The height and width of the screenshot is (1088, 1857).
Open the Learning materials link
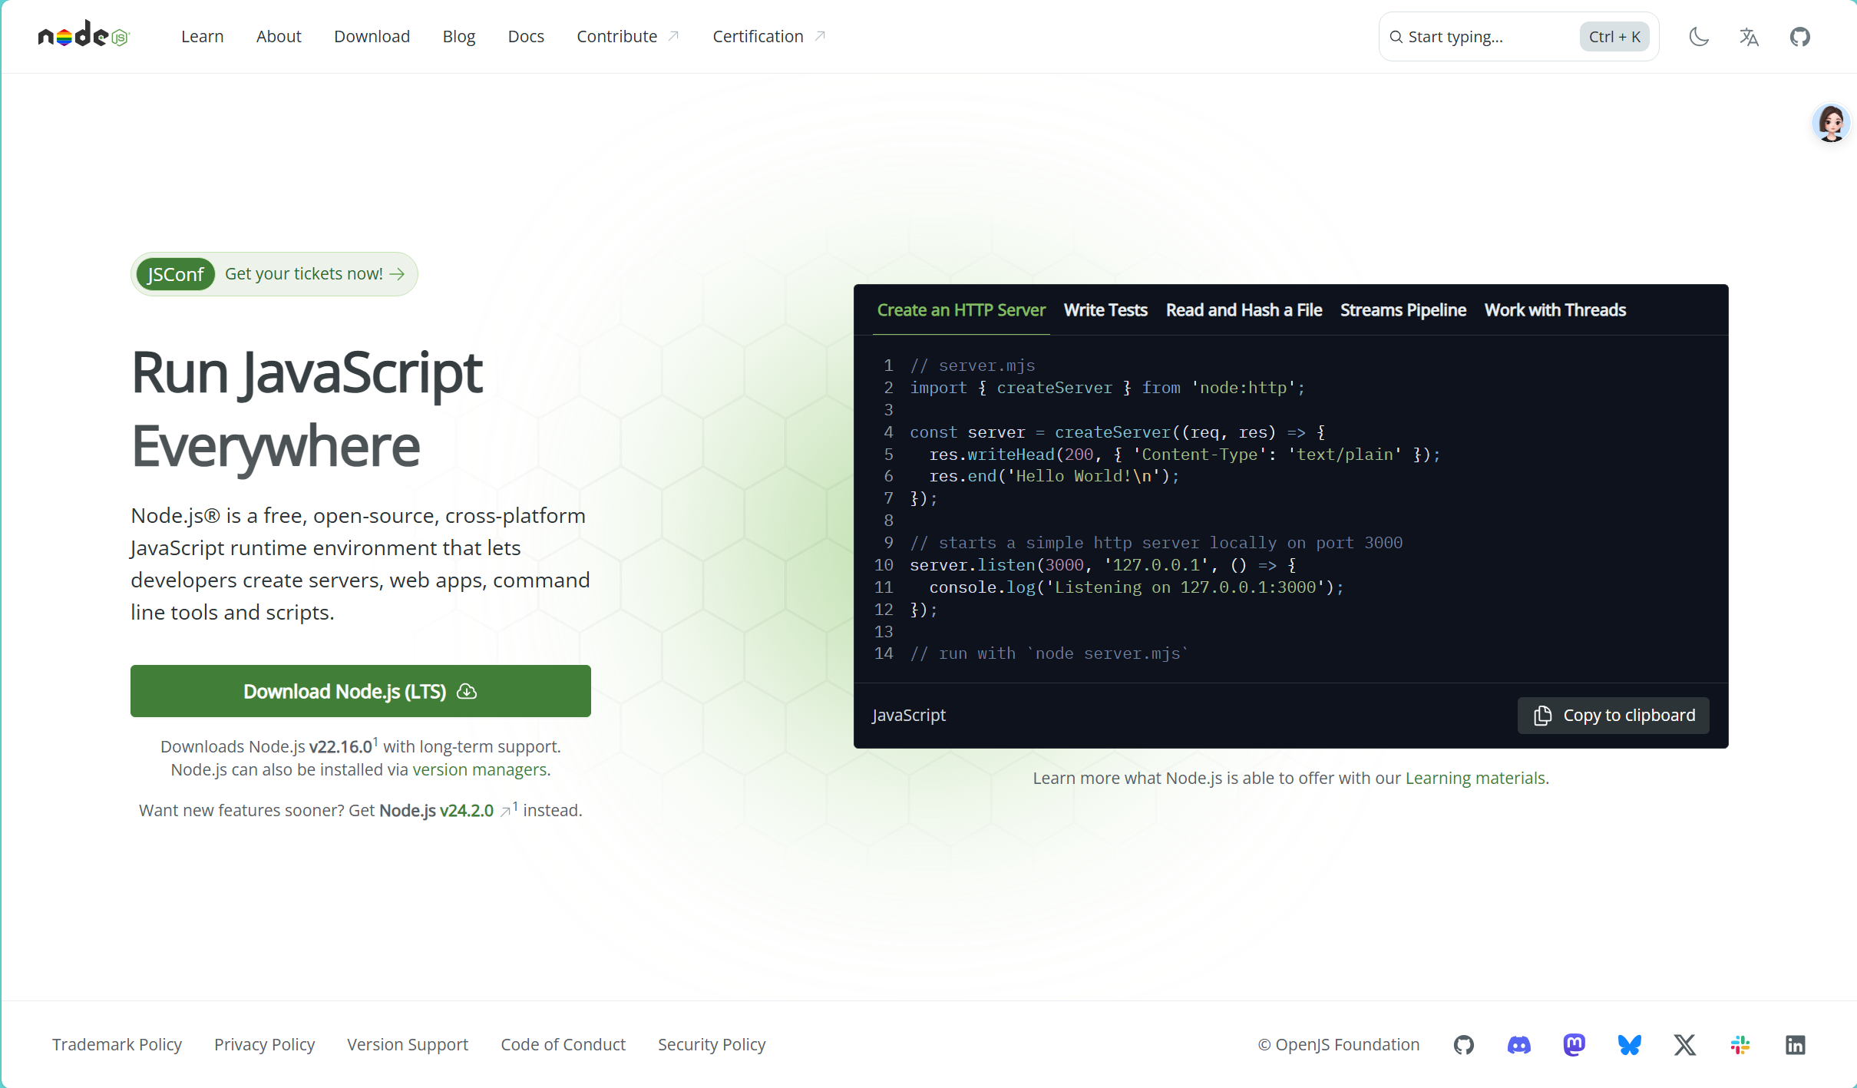[x=1475, y=778]
